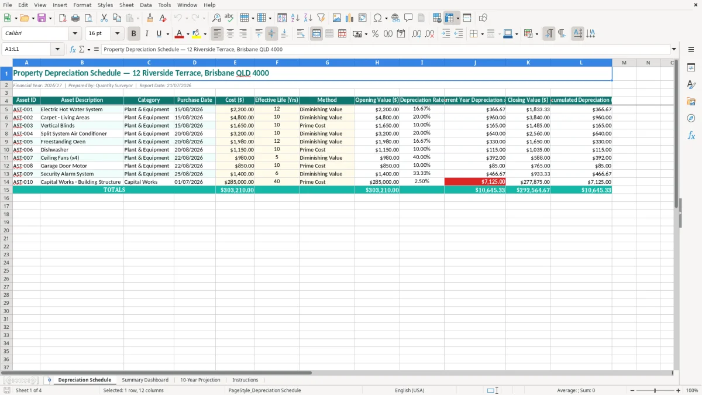
Task: Insert an image
Action: click(337, 18)
